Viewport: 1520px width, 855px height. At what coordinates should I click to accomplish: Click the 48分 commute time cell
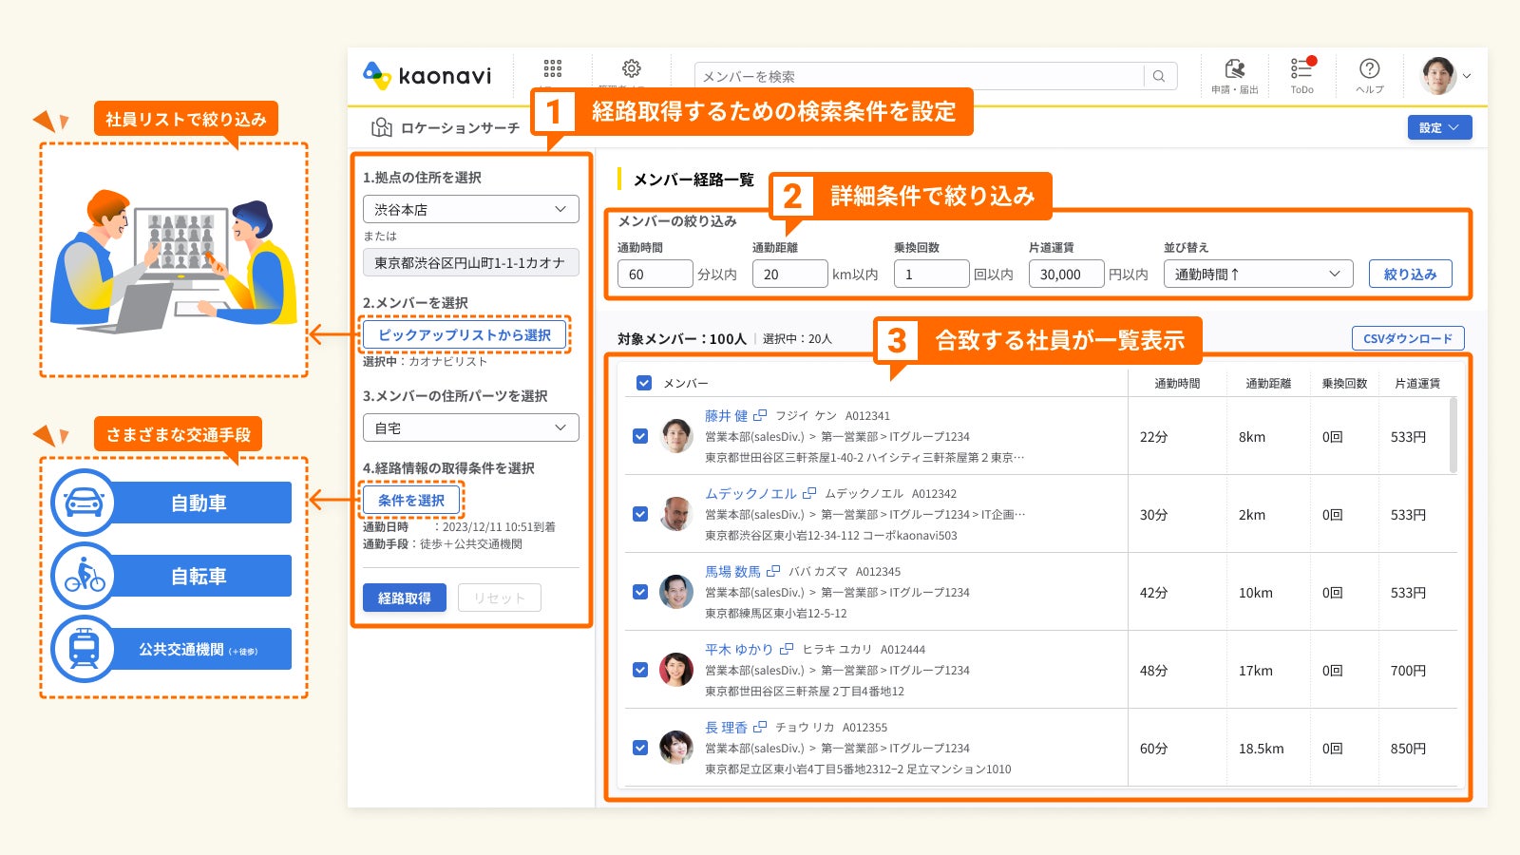tap(1153, 671)
